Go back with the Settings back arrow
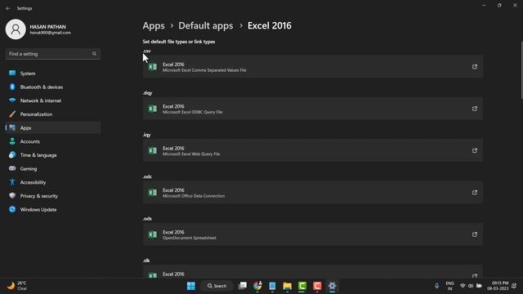The height and width of the screenshot is (294, 523). click(x=8, y=8)
